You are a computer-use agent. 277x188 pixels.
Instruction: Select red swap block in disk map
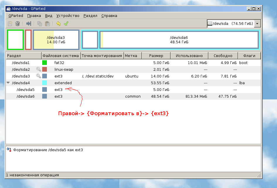point(28,40)
